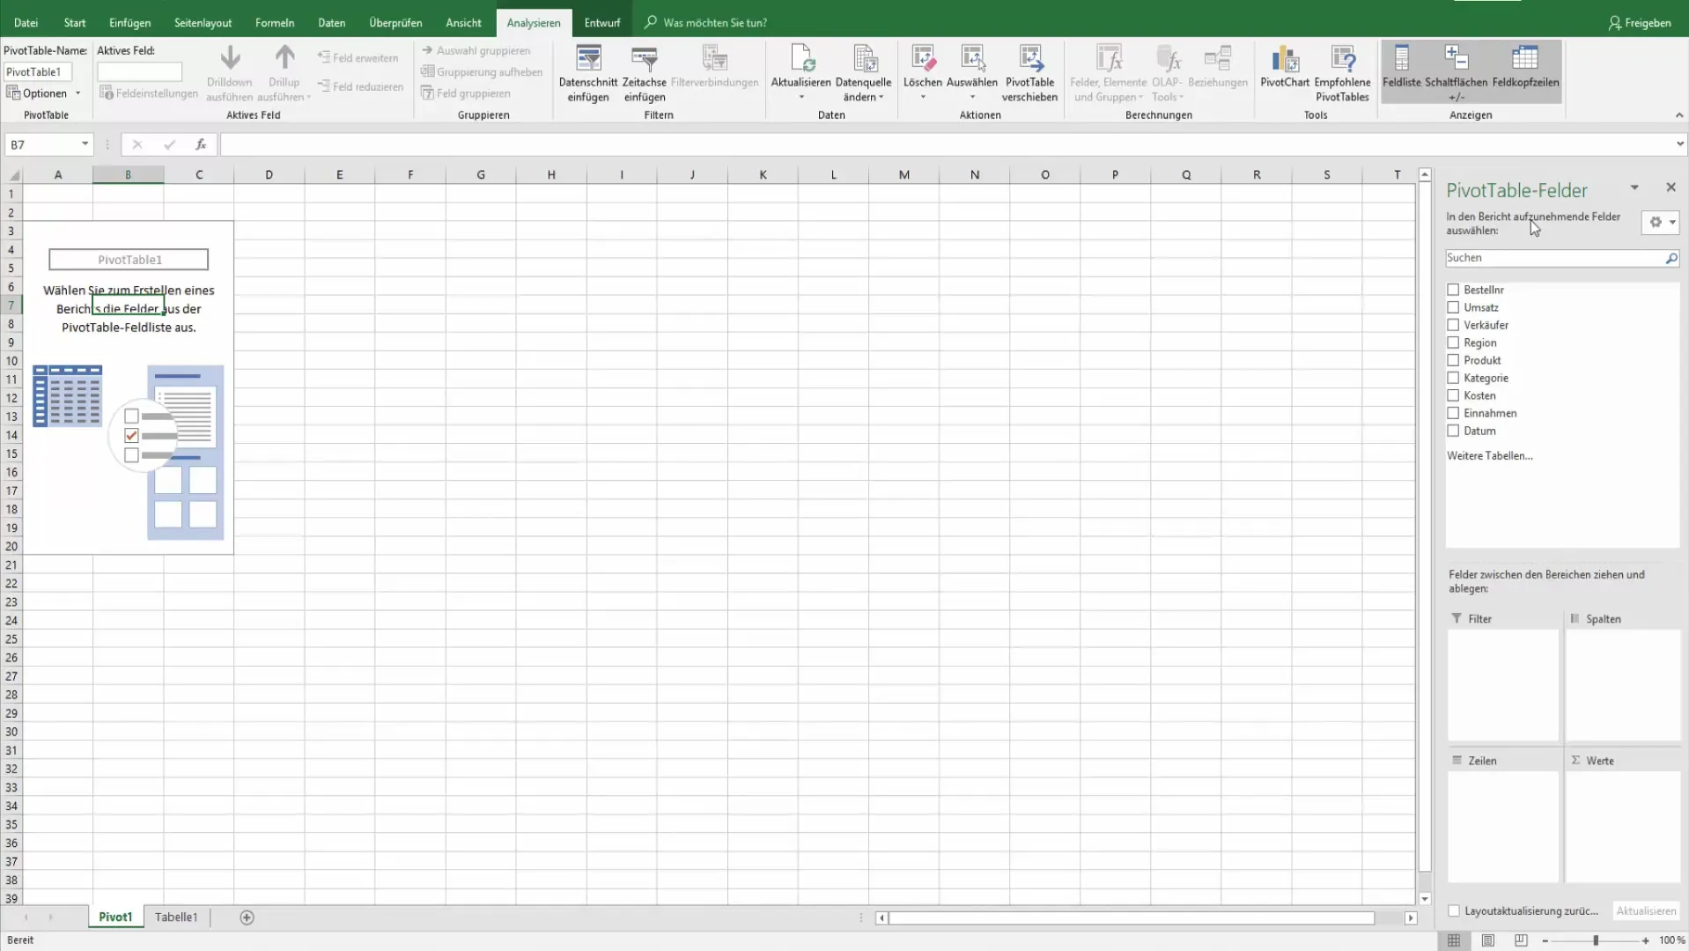Check the Kosten field
1689x951 pixels.
1453,395
